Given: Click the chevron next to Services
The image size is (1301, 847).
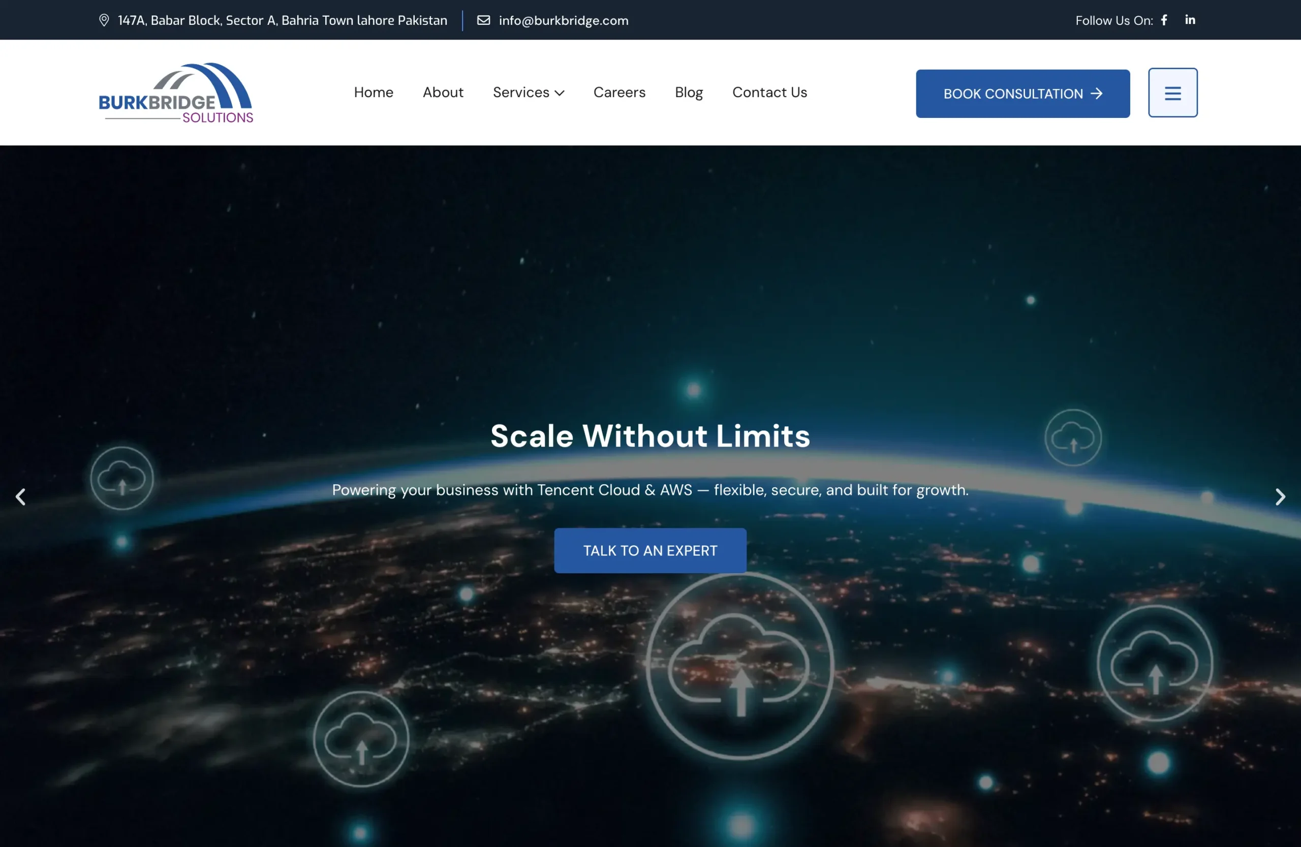Looking at the screenshot, I should coord(560,93).
